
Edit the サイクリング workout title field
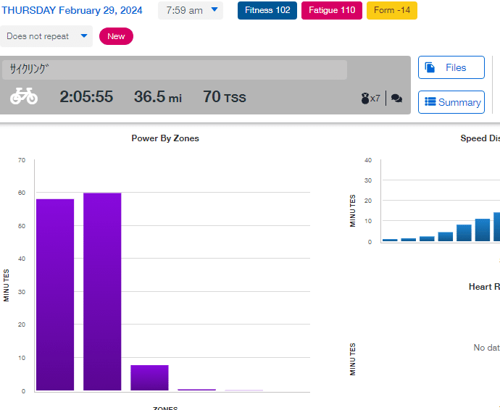[x=175, y=70]
